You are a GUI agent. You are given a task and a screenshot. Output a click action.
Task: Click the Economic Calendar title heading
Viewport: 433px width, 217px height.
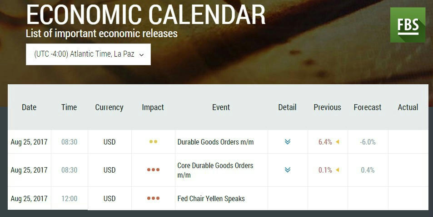click(146, 15)
